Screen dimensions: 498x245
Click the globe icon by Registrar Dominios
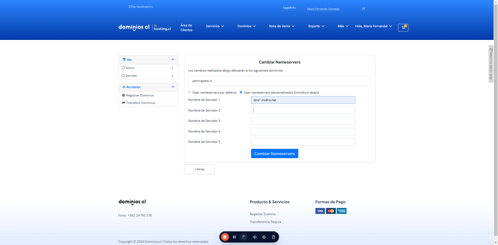click(123, 95)
